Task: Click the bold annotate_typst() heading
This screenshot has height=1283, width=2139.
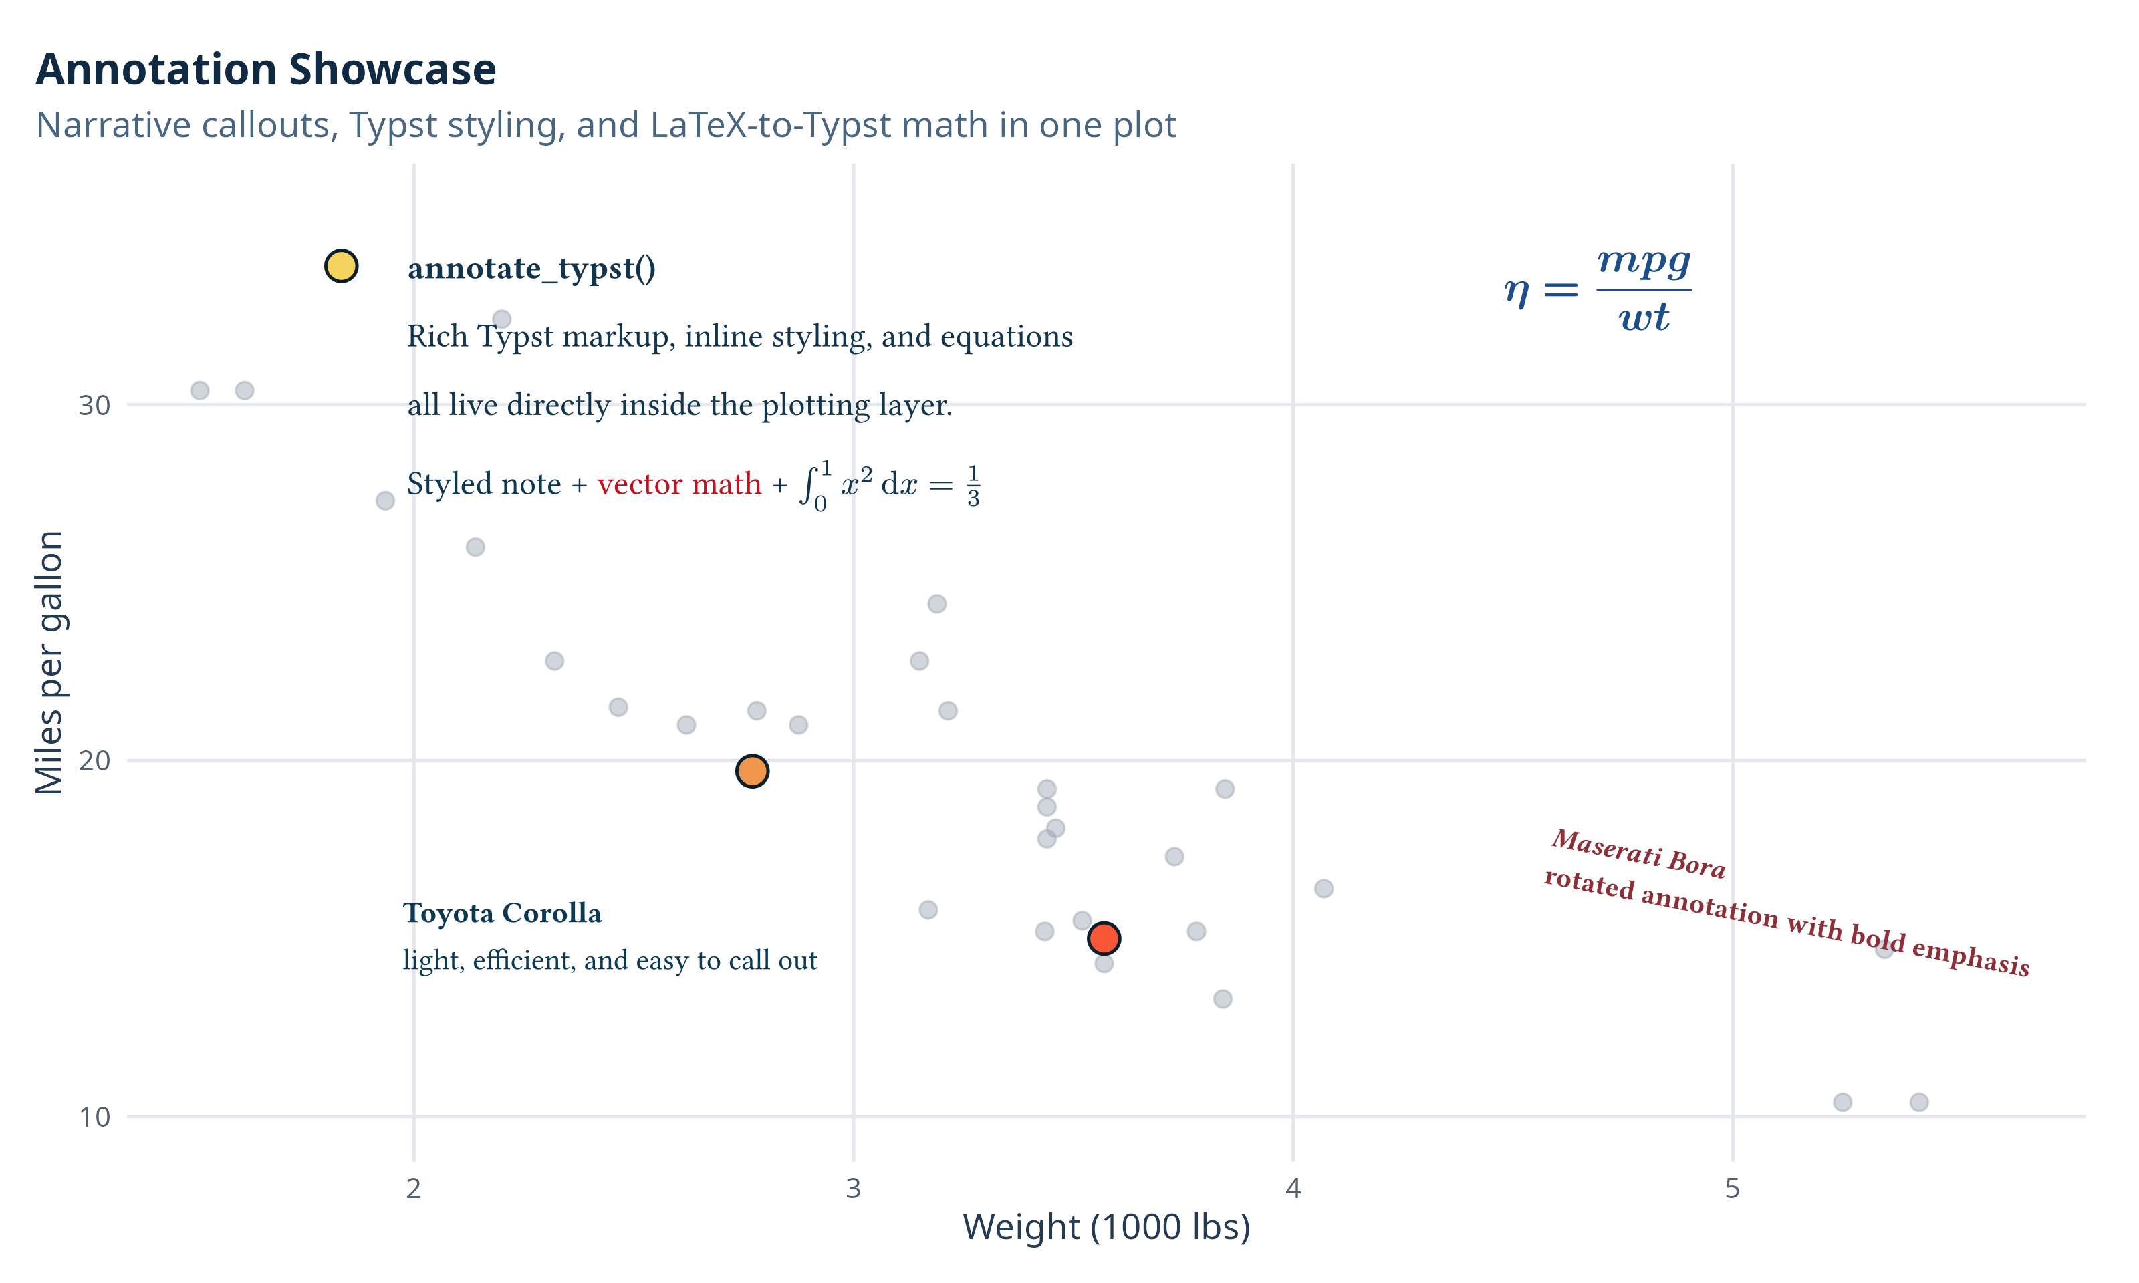Action: [531, 268]
